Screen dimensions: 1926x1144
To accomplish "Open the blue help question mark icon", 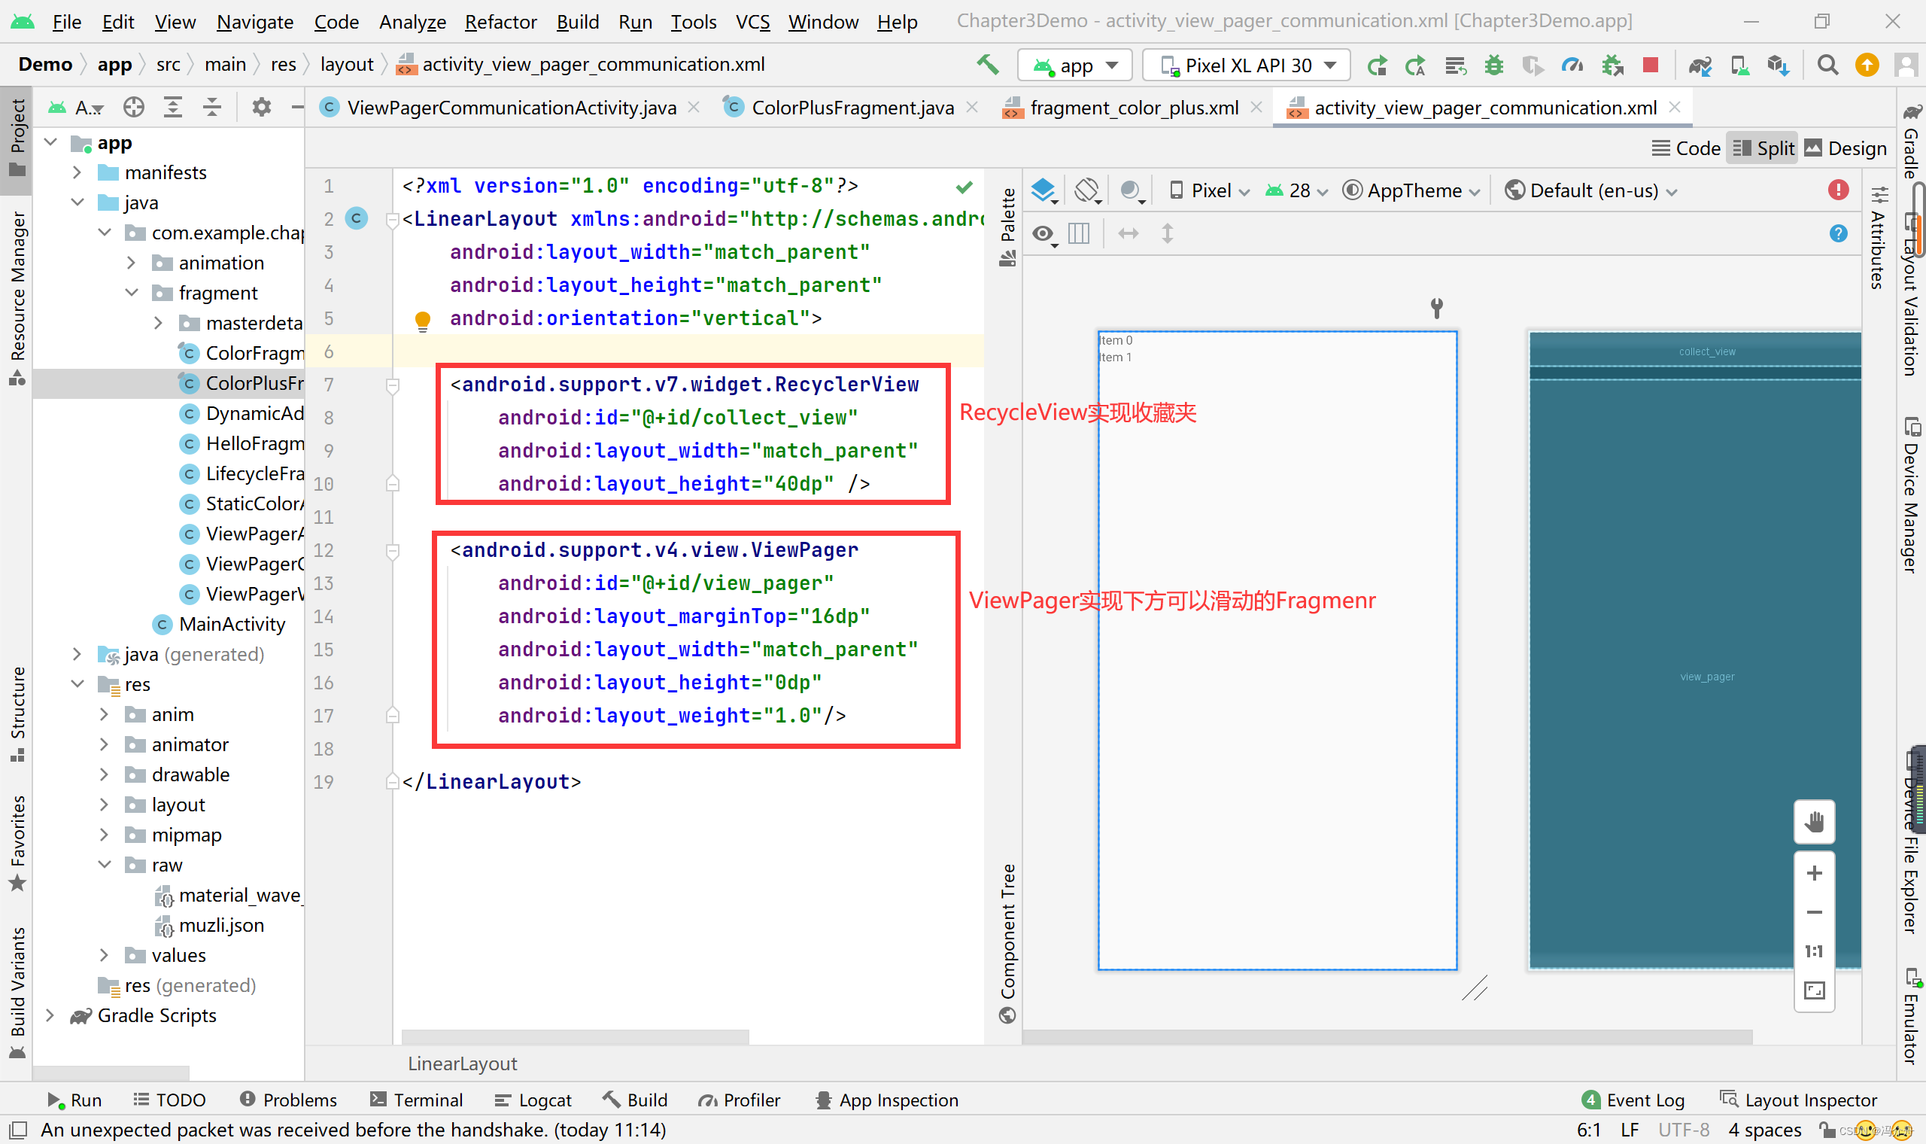I will (x=1838, y=233).
